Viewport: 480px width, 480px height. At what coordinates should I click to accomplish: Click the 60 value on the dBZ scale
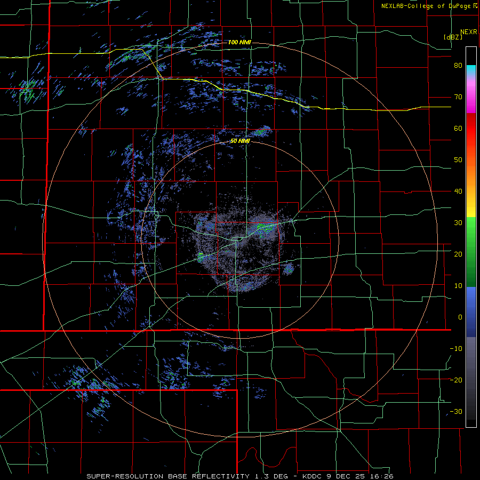[x=458, y=129]
